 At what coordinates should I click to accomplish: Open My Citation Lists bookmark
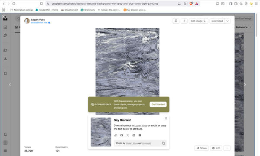(135, 10)
